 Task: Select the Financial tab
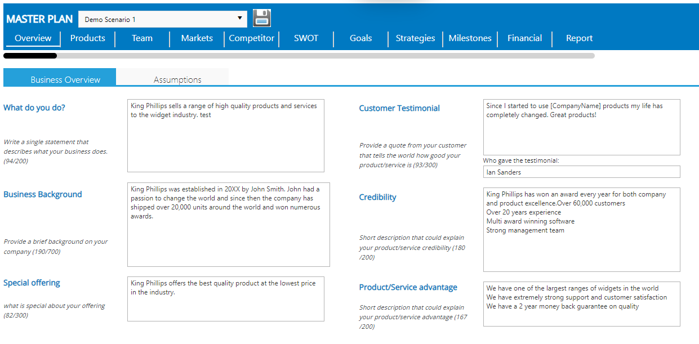tap(524, 38)
